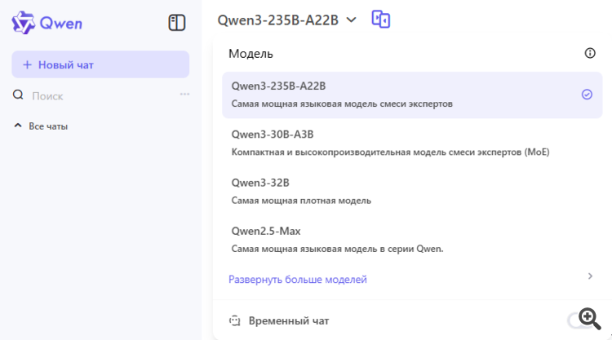Open the three-dot options next to search
Screen dimensions: 612x340
[184, 95]
